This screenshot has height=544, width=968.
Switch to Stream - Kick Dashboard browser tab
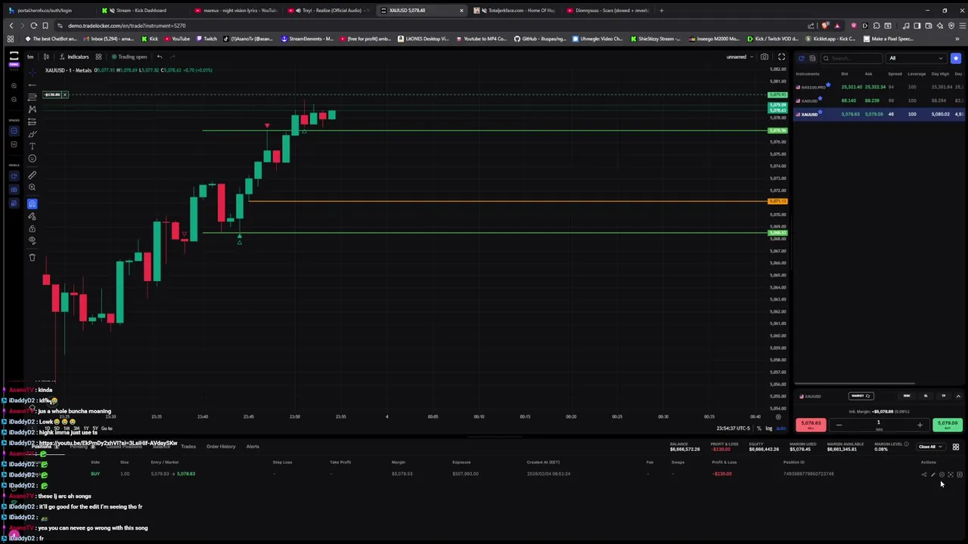(x=140, y=11)
